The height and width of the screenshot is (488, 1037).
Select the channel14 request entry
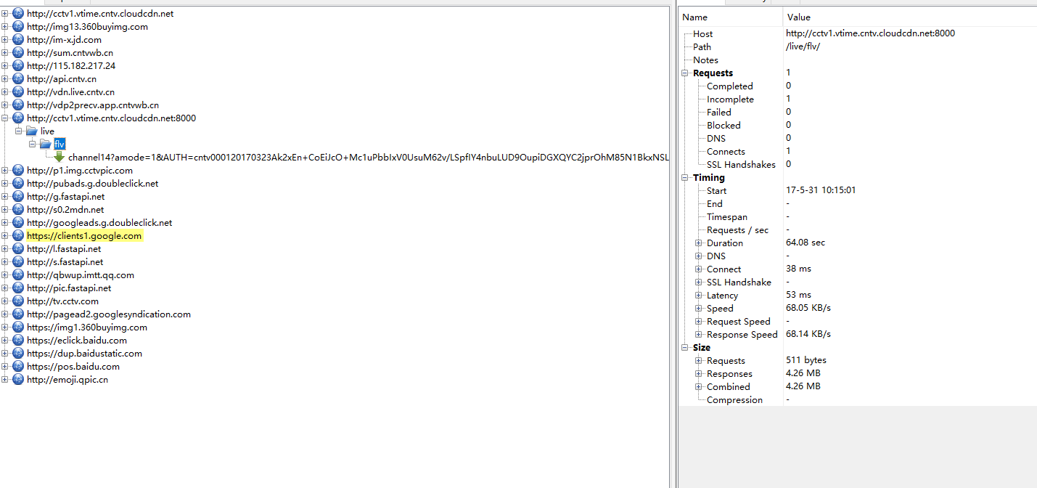coord(369,158)
